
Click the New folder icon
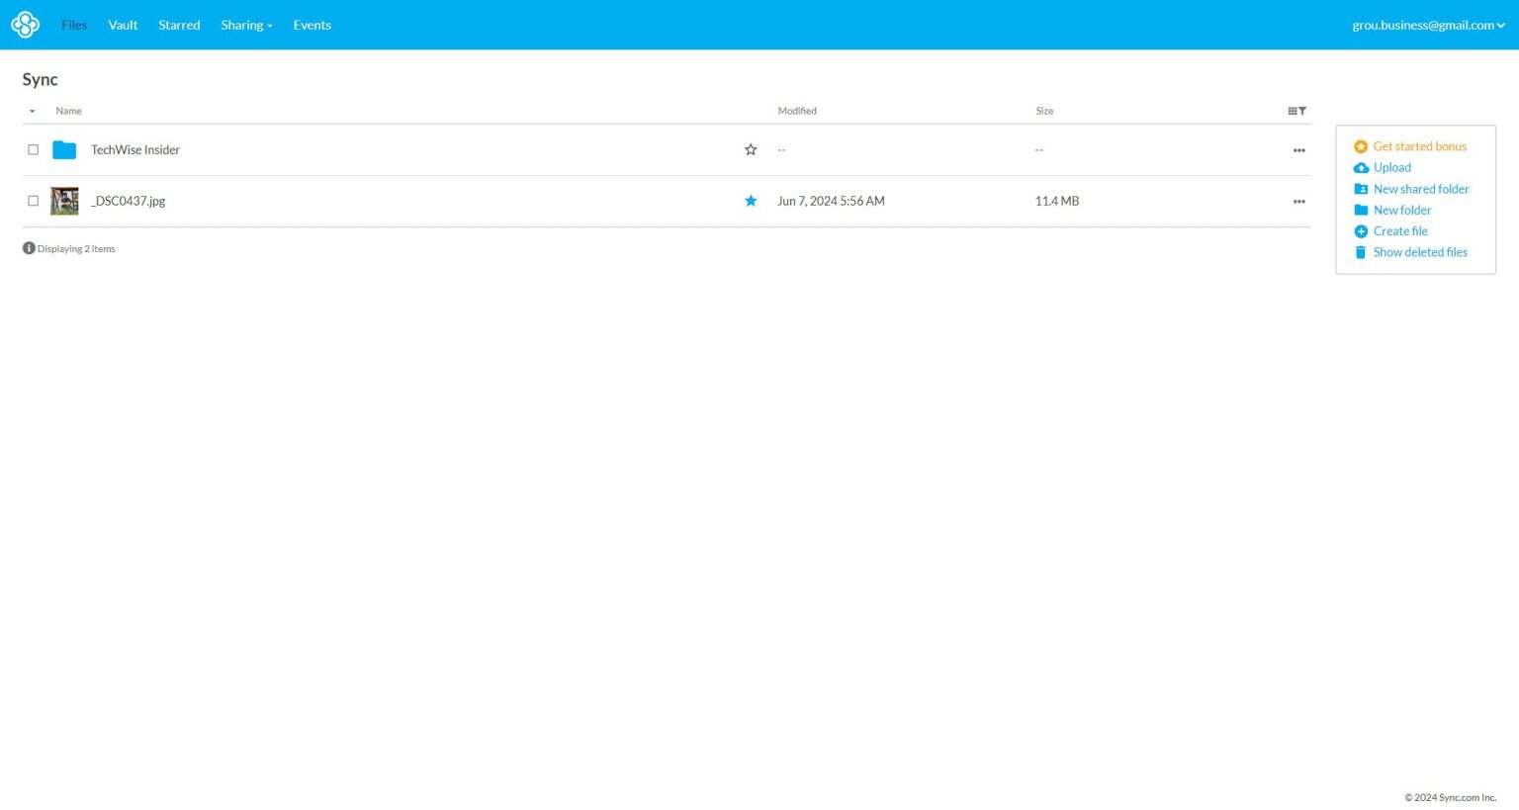(x=1361, y=210)
